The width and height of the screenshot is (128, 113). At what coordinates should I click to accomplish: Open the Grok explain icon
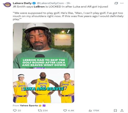point(116,3)
